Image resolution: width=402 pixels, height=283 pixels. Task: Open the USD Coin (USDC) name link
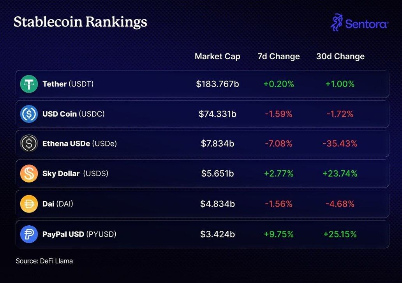(x=73, y=114)
